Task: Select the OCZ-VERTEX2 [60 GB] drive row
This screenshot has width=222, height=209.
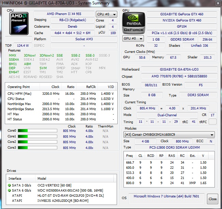Action: coord(61,185)
